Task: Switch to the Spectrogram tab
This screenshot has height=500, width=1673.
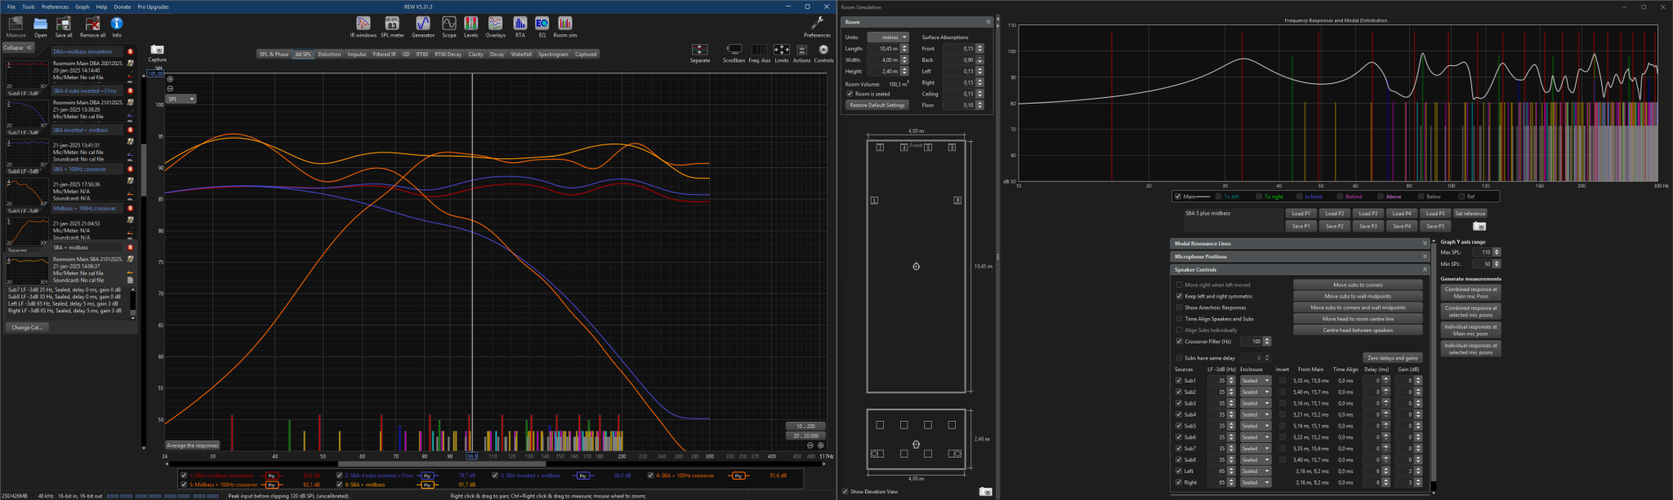Action: (553, 54)
